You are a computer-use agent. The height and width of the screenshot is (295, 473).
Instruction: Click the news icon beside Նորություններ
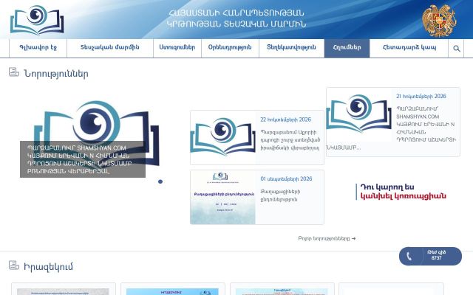[14, 72]
